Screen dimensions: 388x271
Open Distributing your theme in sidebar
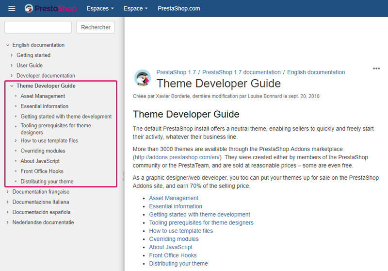pyautogui.click(x=47, y=182)
